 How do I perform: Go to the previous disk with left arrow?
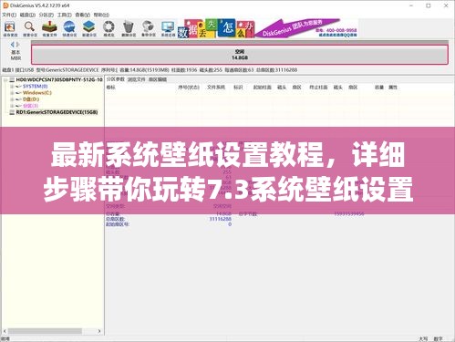coord(13,45)
